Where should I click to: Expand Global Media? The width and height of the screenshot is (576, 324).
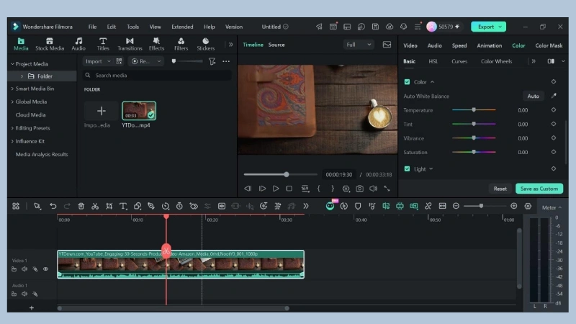point(12,102)
